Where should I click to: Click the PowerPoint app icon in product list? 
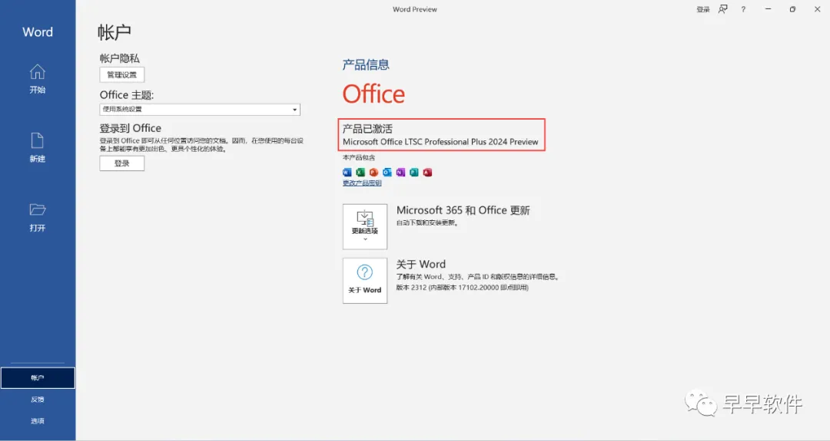coord(373,172)
